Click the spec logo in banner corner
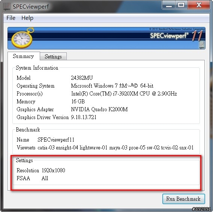The image size is (213, 212). point(202,45)
